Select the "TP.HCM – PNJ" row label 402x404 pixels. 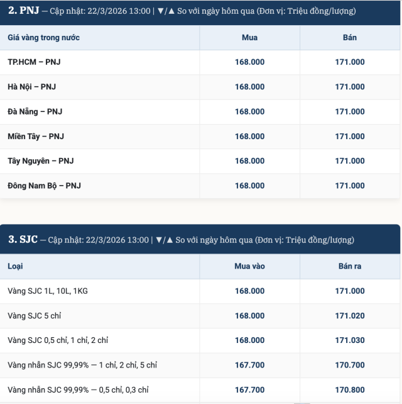point(34,62)
